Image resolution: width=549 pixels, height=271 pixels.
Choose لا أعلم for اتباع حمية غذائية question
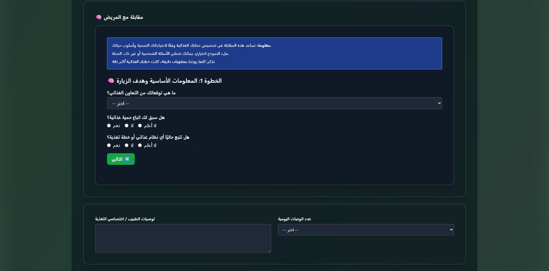[140, 126]
